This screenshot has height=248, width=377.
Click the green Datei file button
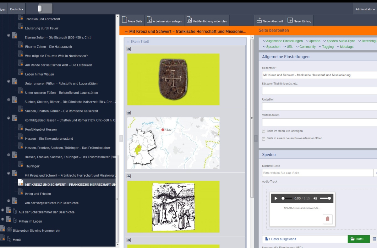click(358, 239)
